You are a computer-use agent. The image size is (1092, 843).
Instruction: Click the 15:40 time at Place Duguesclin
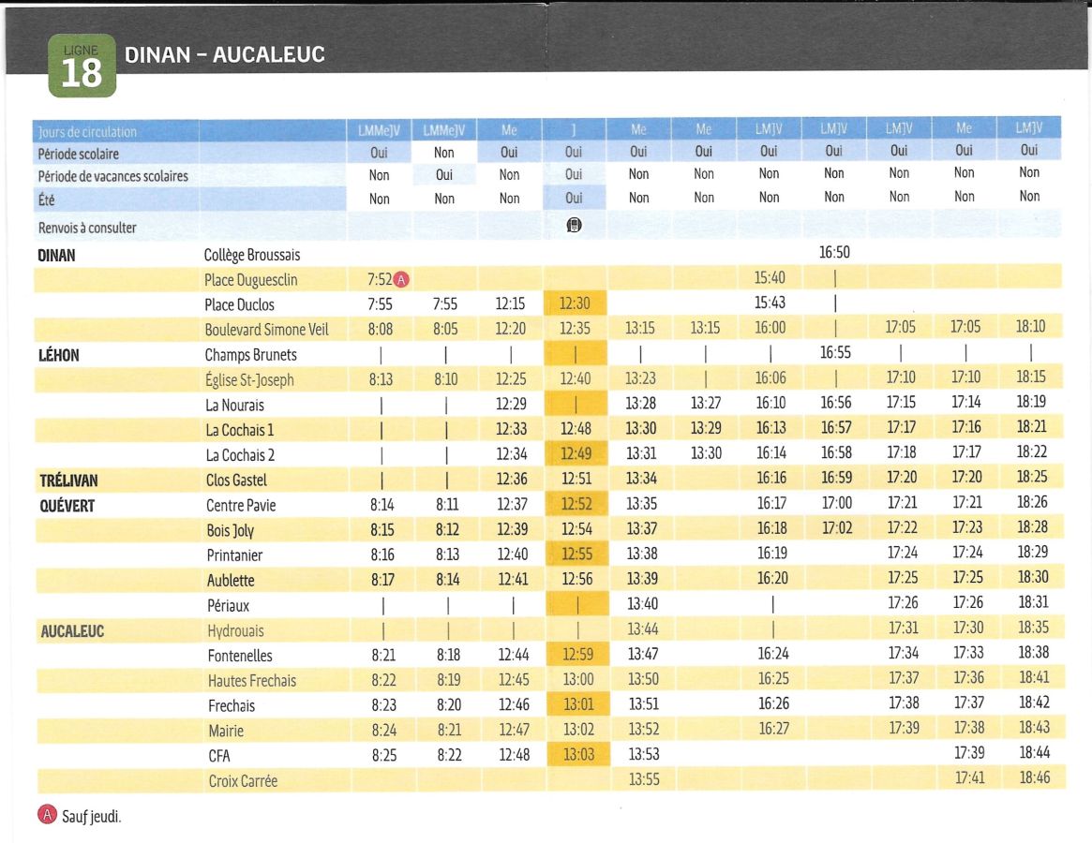click(770, 278)
